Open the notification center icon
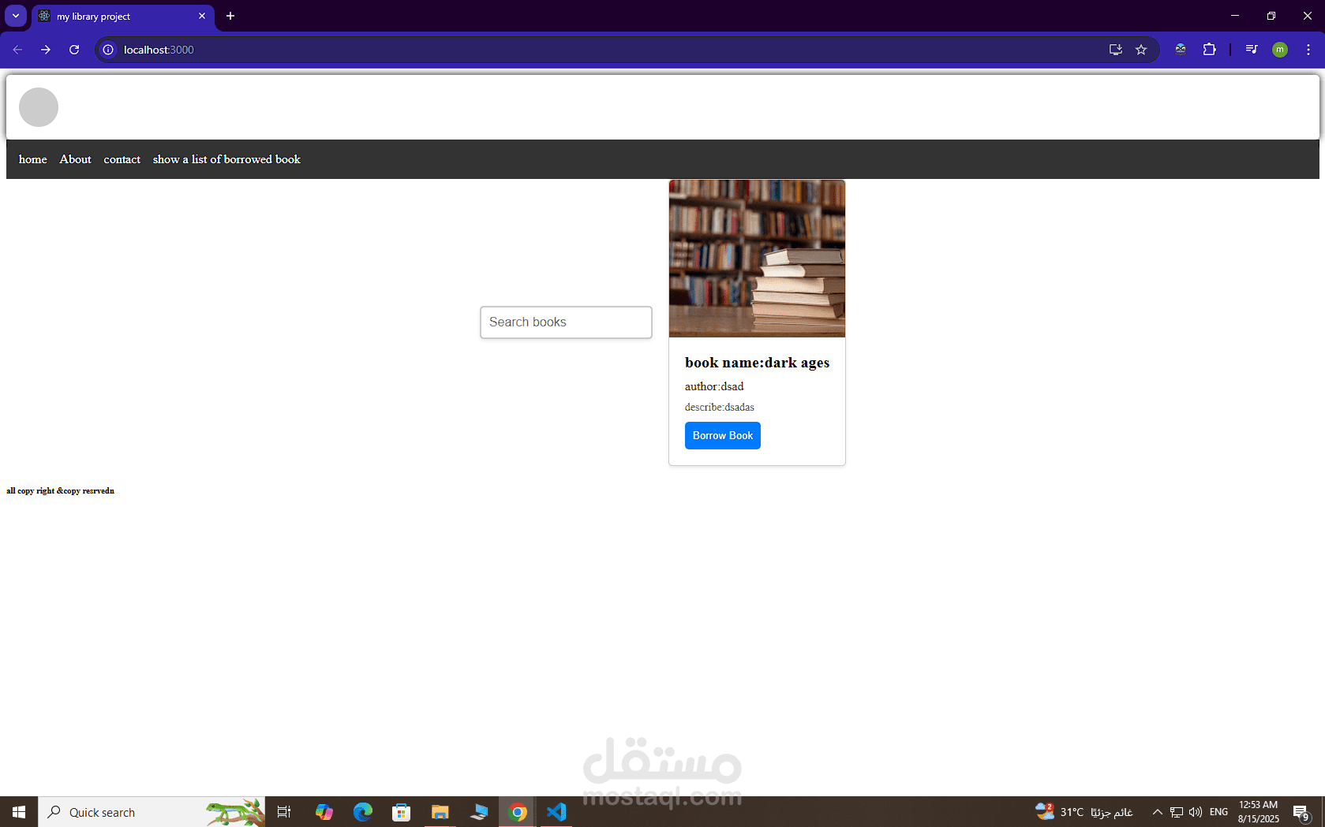 click(1302, 812)
